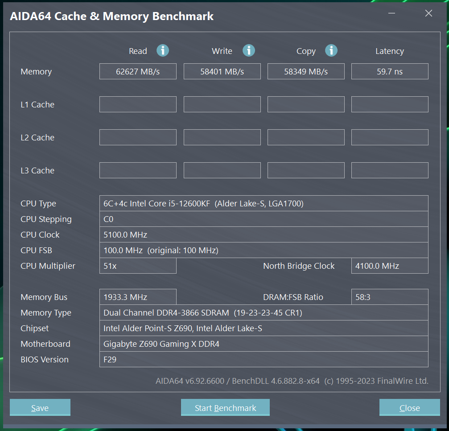The image size is (449, 431).
Task: Click the empty L3 Cache Copy field
Action: 306,170
